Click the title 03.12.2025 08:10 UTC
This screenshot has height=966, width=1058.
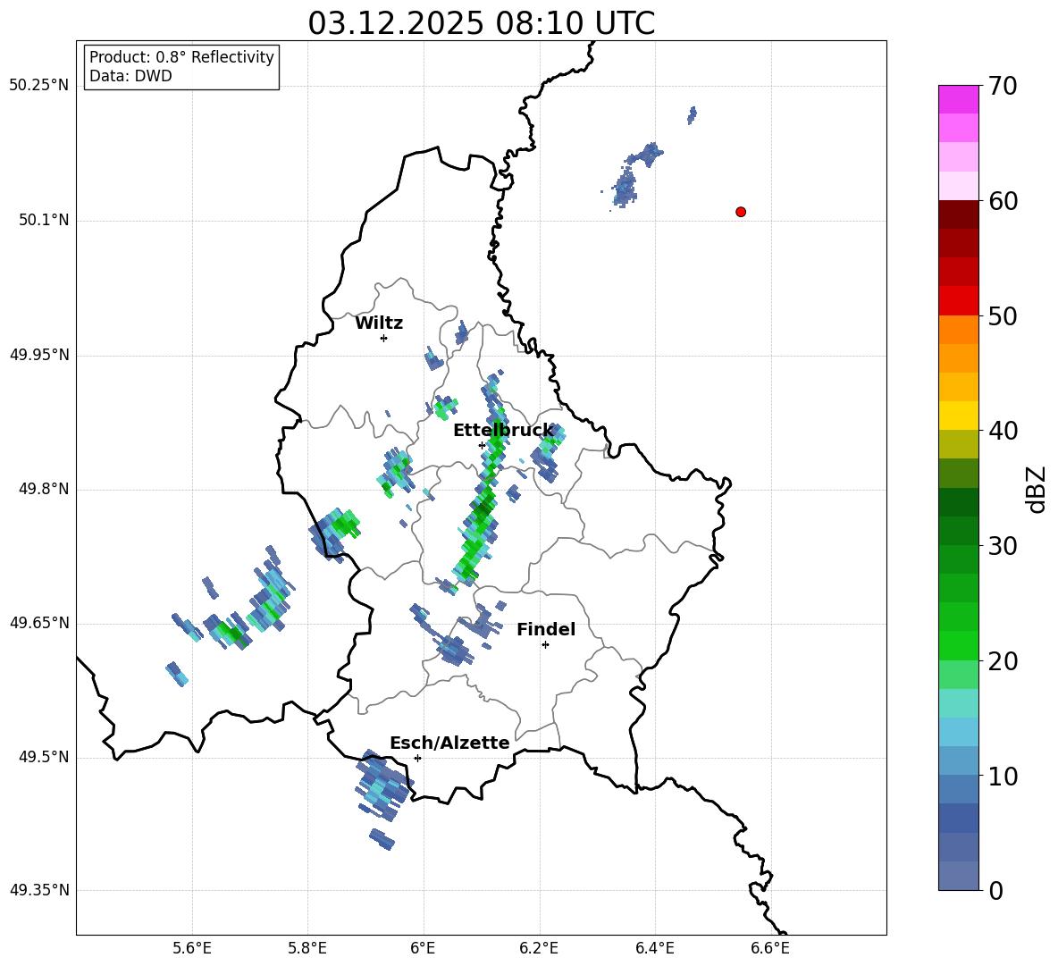(481, 23)
